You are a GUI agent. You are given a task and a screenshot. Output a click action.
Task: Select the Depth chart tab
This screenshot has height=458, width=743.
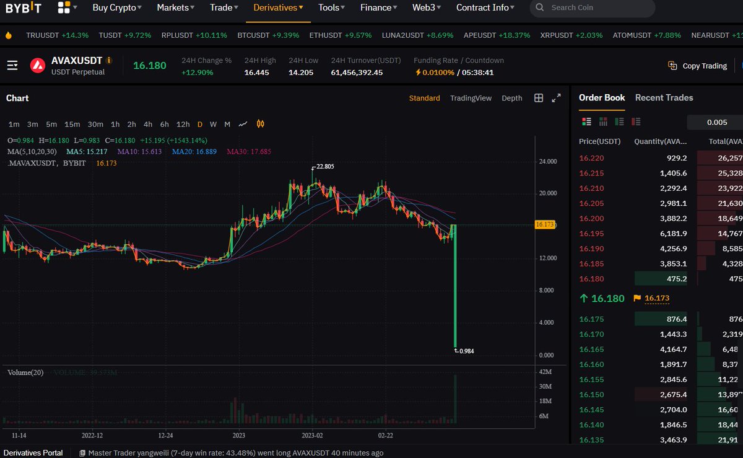pyautogui.click(x=511, y=98)
